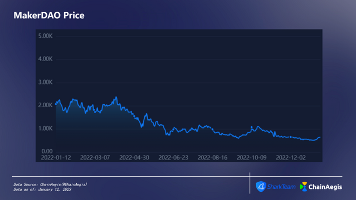Click the 2022-03-07 date label

[95, 158]
